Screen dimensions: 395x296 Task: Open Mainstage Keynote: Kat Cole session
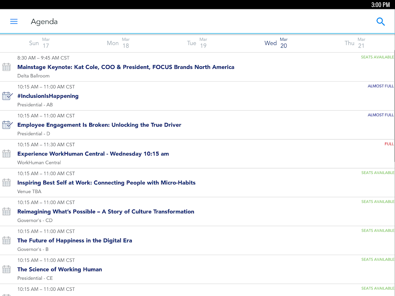(x=126, y=67)
